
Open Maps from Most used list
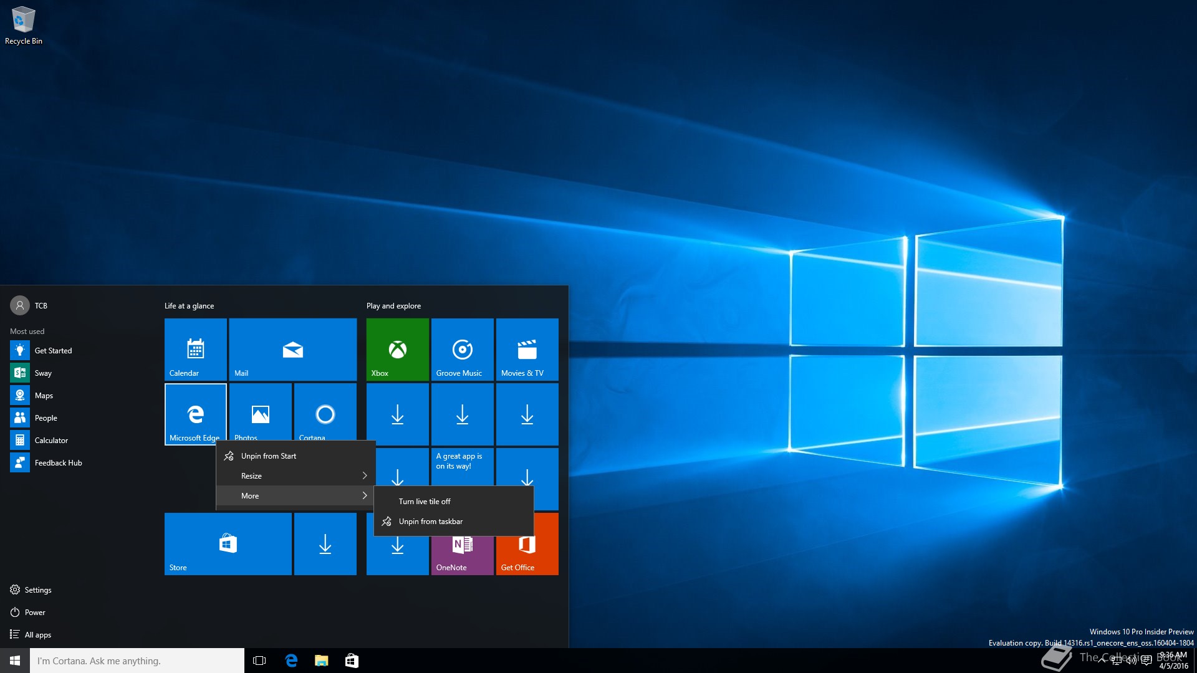coord(44,395)
